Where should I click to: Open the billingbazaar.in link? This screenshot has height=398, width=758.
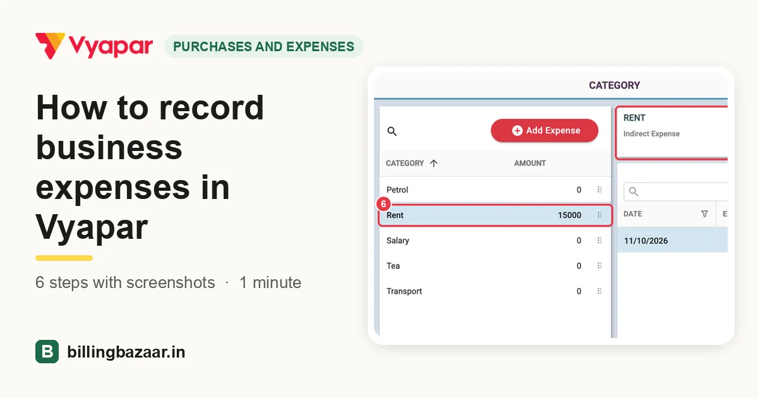[x=126, y=352]
